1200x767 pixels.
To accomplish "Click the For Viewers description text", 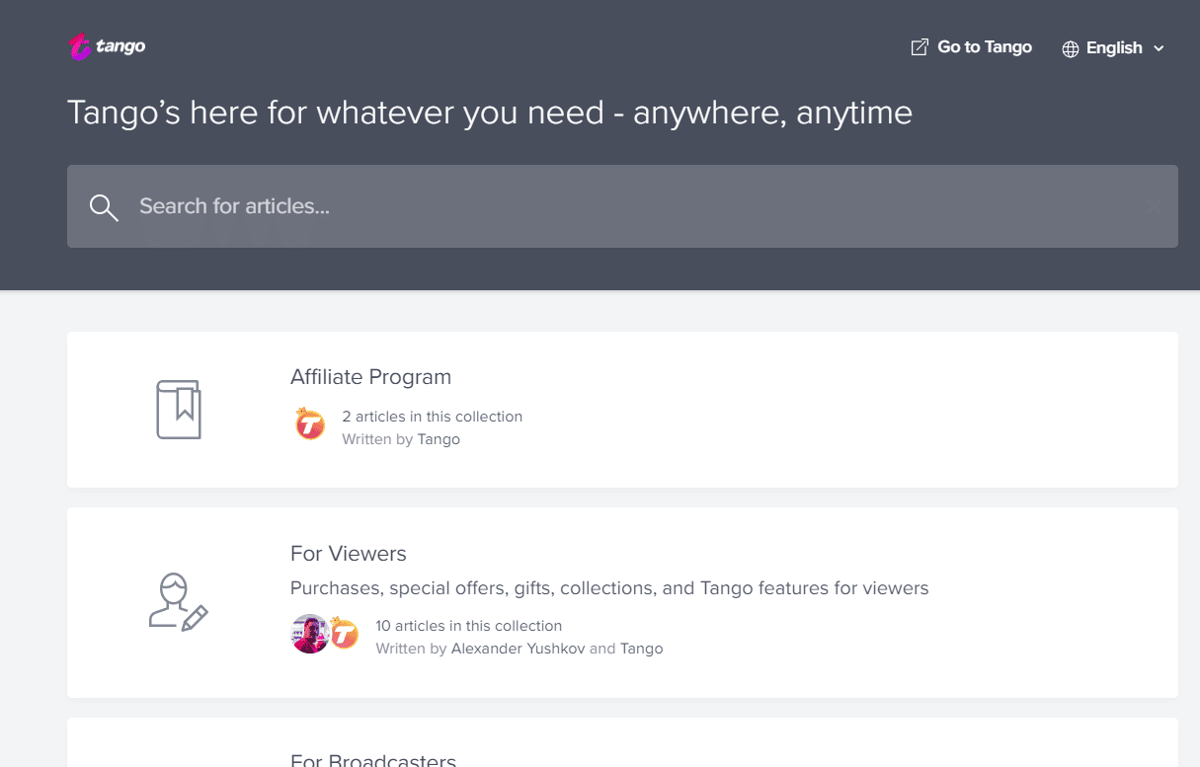I will pos(609,588).
